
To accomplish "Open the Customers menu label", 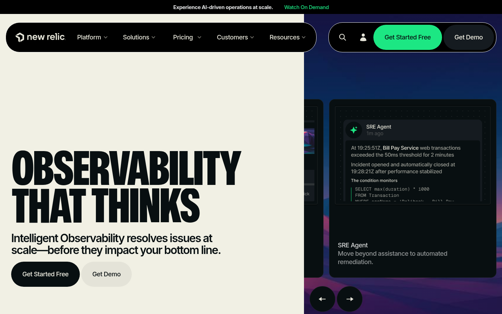I will coord(232,37).
